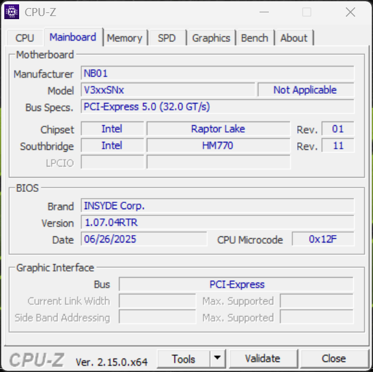Click the Chipset vendor Intel field

pyautogui.click(x=112, y=129)
